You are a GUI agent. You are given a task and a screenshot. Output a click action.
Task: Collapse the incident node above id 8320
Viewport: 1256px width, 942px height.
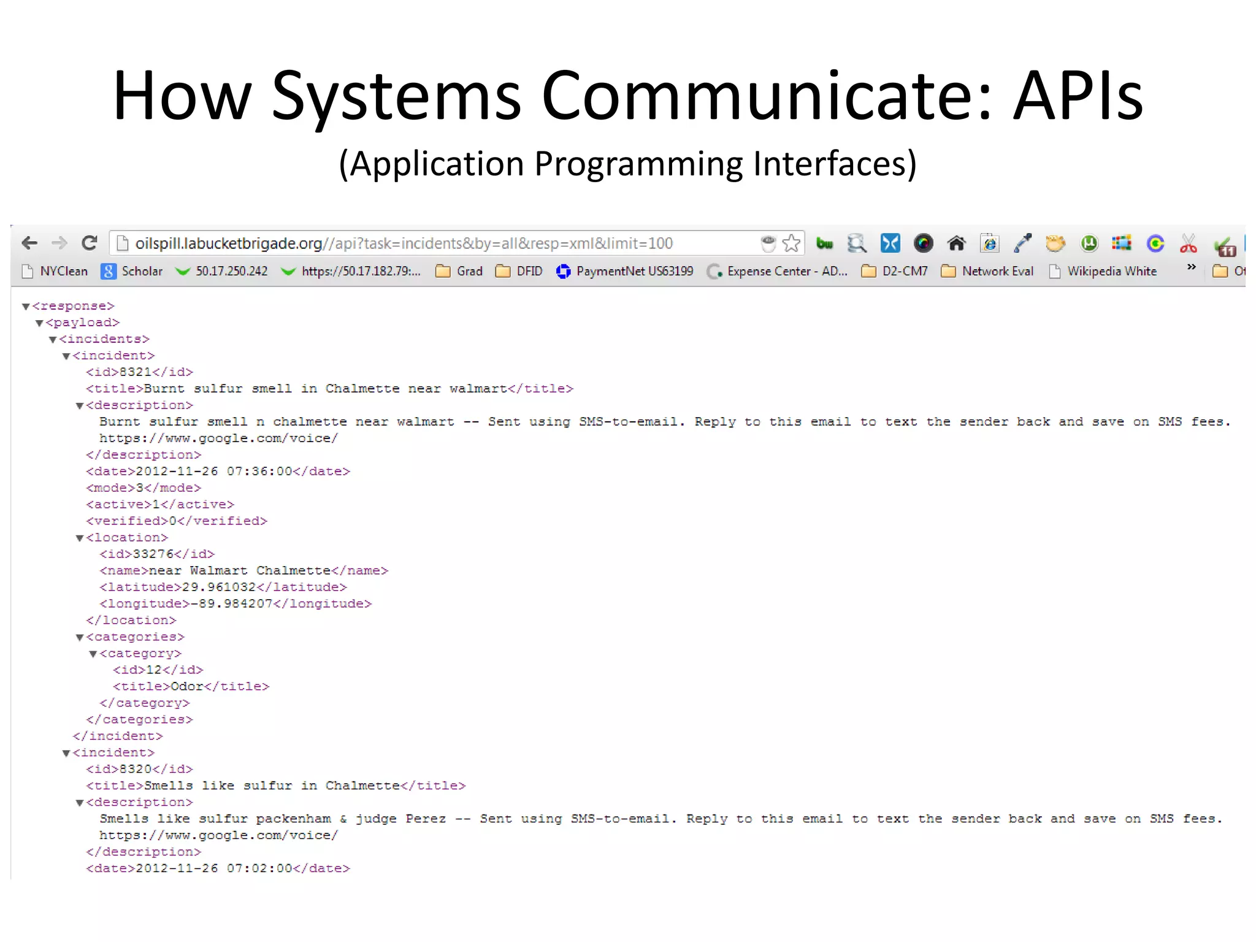click(66, 753)
